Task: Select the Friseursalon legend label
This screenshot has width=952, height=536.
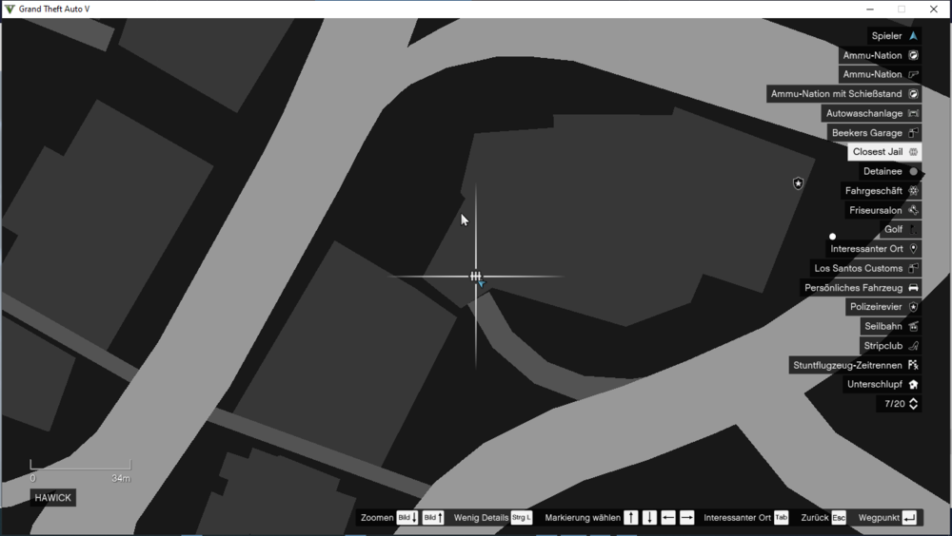Action: click(x=876, y=210)
